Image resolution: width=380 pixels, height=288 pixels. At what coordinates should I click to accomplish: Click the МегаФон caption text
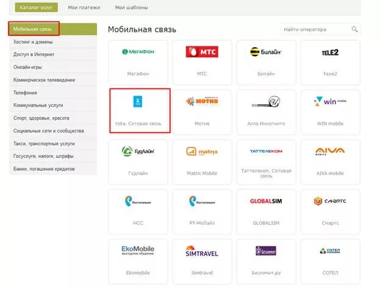(138, 74)
